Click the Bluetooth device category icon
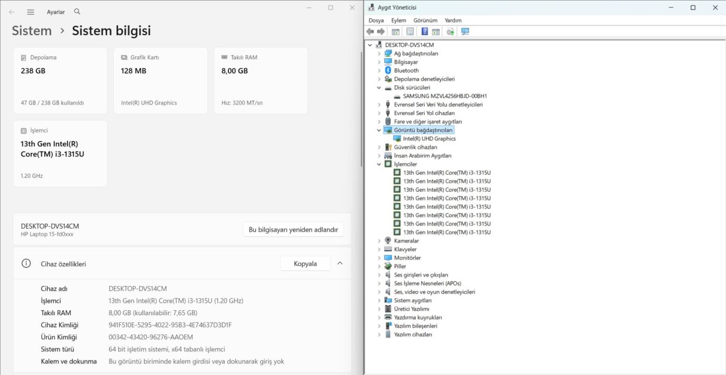Viewport: 726px width, 375px height. 388,70
